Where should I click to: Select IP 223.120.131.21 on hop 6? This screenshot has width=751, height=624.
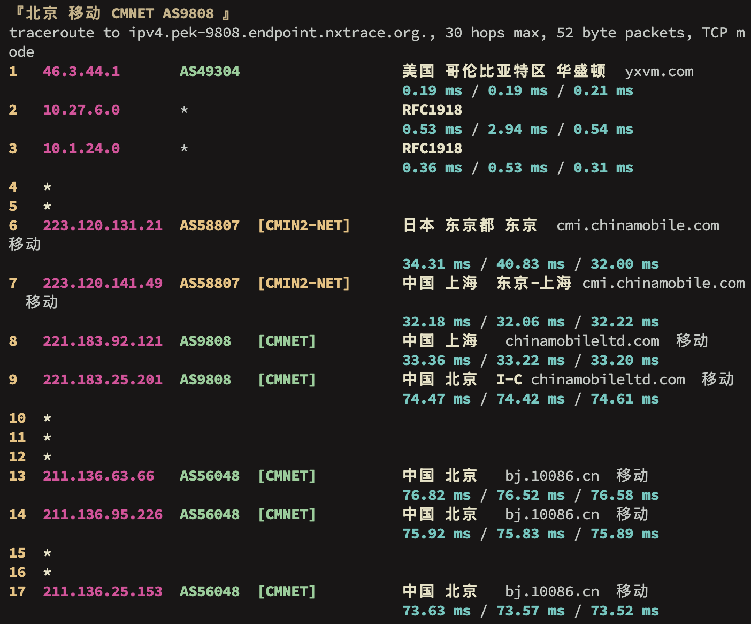tap(103, 225)
